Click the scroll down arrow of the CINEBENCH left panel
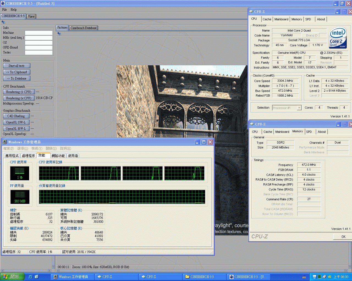 coord(53,266)
